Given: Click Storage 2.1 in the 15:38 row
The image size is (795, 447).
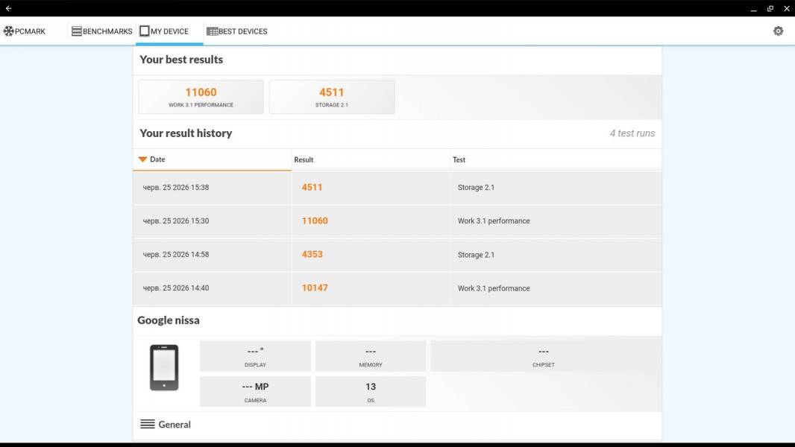Looking at the screenshot, I should (476, 187).
